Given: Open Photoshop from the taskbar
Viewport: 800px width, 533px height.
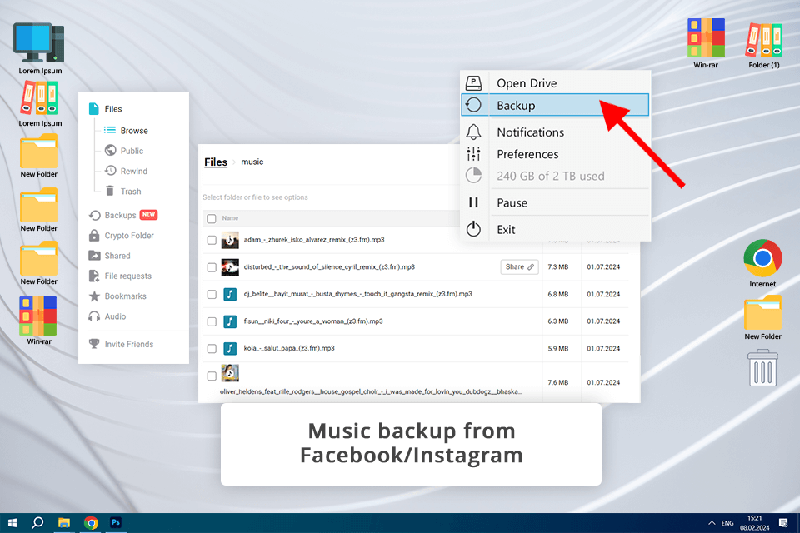Looking at the screenshot, I should [116, 523].
